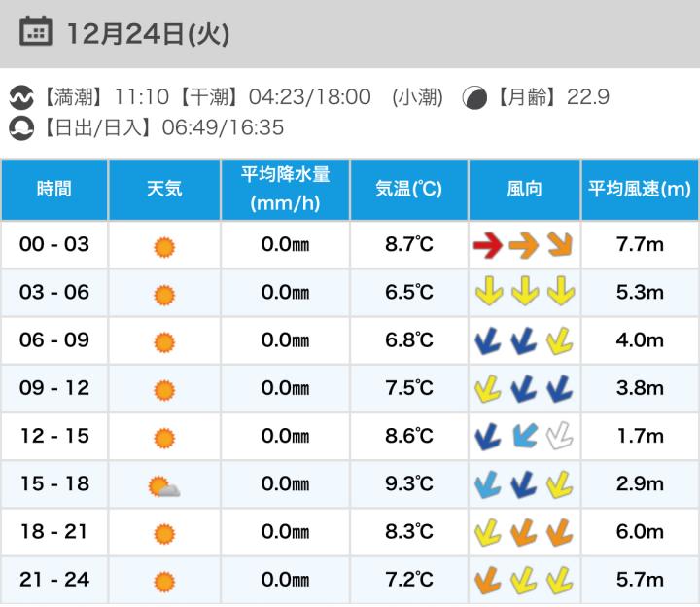Image resolution: width=700 pixels, height=607 pixels.
Task: Click the red wind arrow in the 00 - 03 row
Action: tap(488, 245)
